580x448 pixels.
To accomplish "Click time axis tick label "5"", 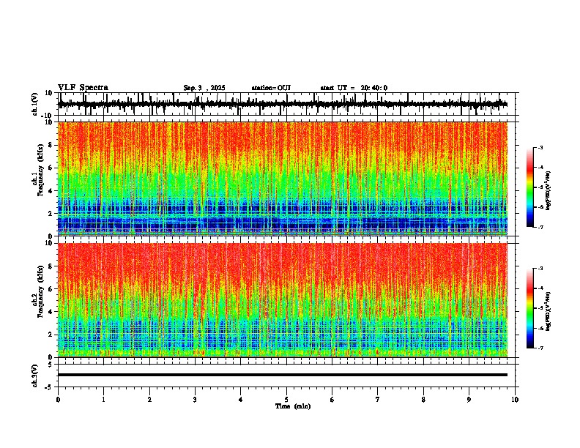I will [286, 400].
